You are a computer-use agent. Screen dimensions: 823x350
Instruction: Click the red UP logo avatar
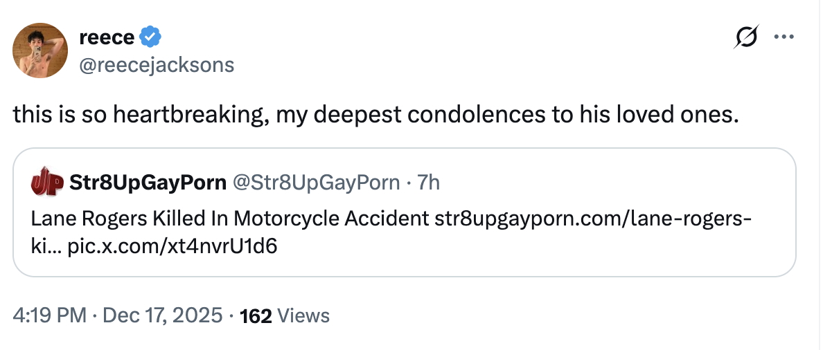(x=47, y=182)
